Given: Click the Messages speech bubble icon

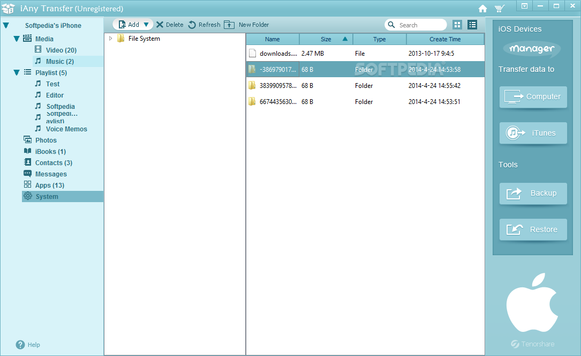Looking at the screenshot, I should [27, 173].
